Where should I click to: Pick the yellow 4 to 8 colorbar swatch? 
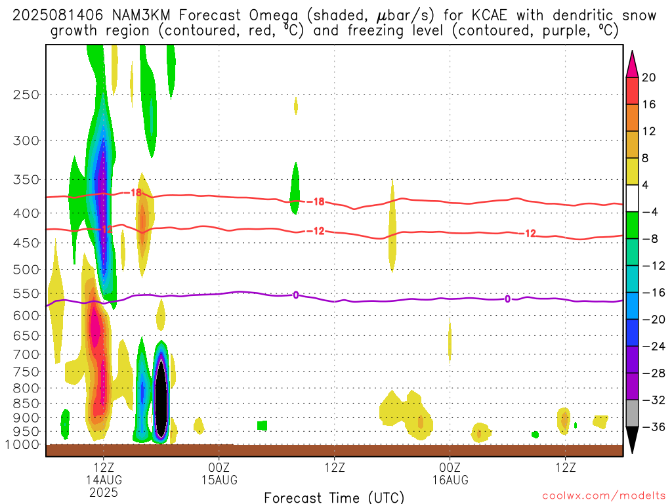click(632, 171)
